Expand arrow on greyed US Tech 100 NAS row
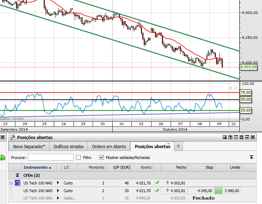 coord(58,198)
